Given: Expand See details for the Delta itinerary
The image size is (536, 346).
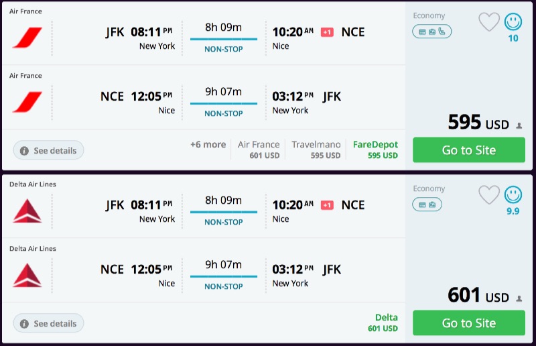Looking at the screenshot, I should [x=49, y=324].
